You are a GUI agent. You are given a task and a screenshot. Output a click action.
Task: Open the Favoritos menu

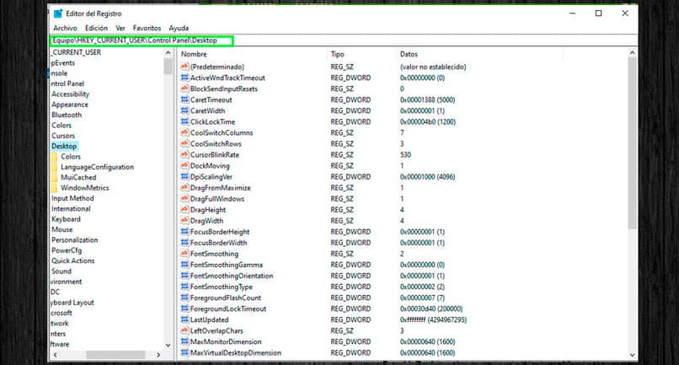(x=147, y=28)
